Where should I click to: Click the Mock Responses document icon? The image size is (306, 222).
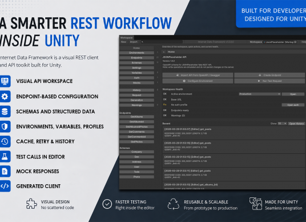[5, 171]
